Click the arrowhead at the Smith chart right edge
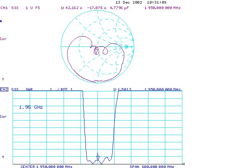The image size is (231, 168). pos(127,47)
